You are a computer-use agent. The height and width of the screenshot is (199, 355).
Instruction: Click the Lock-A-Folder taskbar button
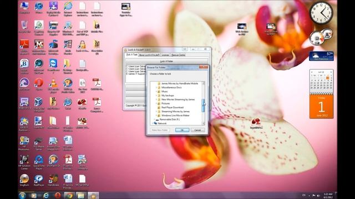(x=93, y=195)
